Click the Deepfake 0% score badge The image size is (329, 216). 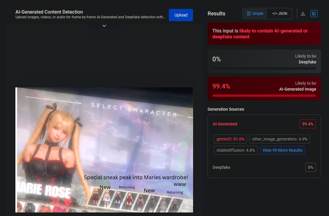[310, 167]
